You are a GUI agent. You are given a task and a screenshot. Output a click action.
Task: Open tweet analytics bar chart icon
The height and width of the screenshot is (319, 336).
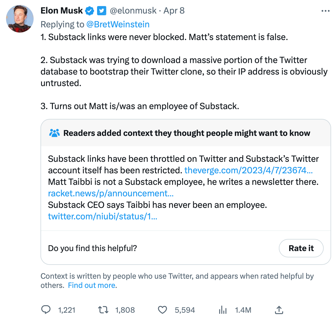pyautogui.click(x=223, y=310)
